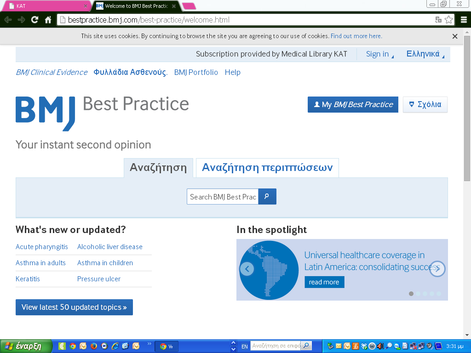Click the taskbar desktop search magnifier button

pyautogui.click(x=306, y=346)
